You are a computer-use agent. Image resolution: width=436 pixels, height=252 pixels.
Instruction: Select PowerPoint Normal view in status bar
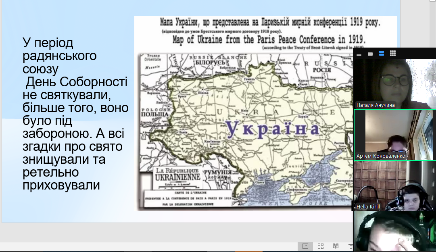click(x=305, y=246)
